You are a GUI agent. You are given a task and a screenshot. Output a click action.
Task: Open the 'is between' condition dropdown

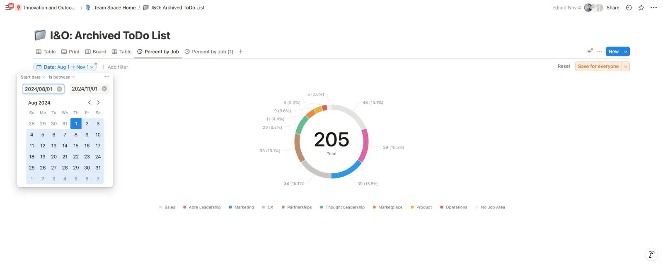click(62, 77)
